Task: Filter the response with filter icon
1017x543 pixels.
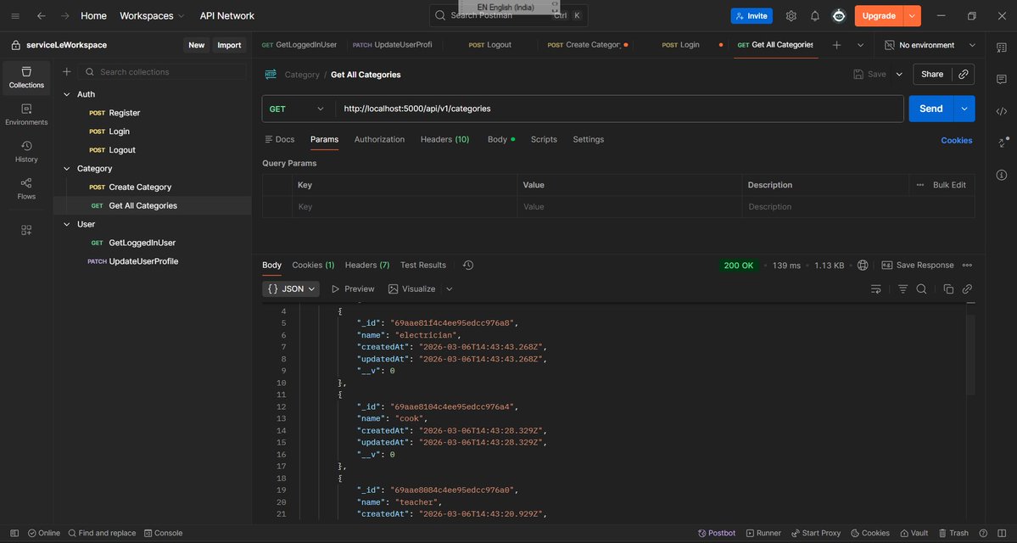Action: pos(902,288)
